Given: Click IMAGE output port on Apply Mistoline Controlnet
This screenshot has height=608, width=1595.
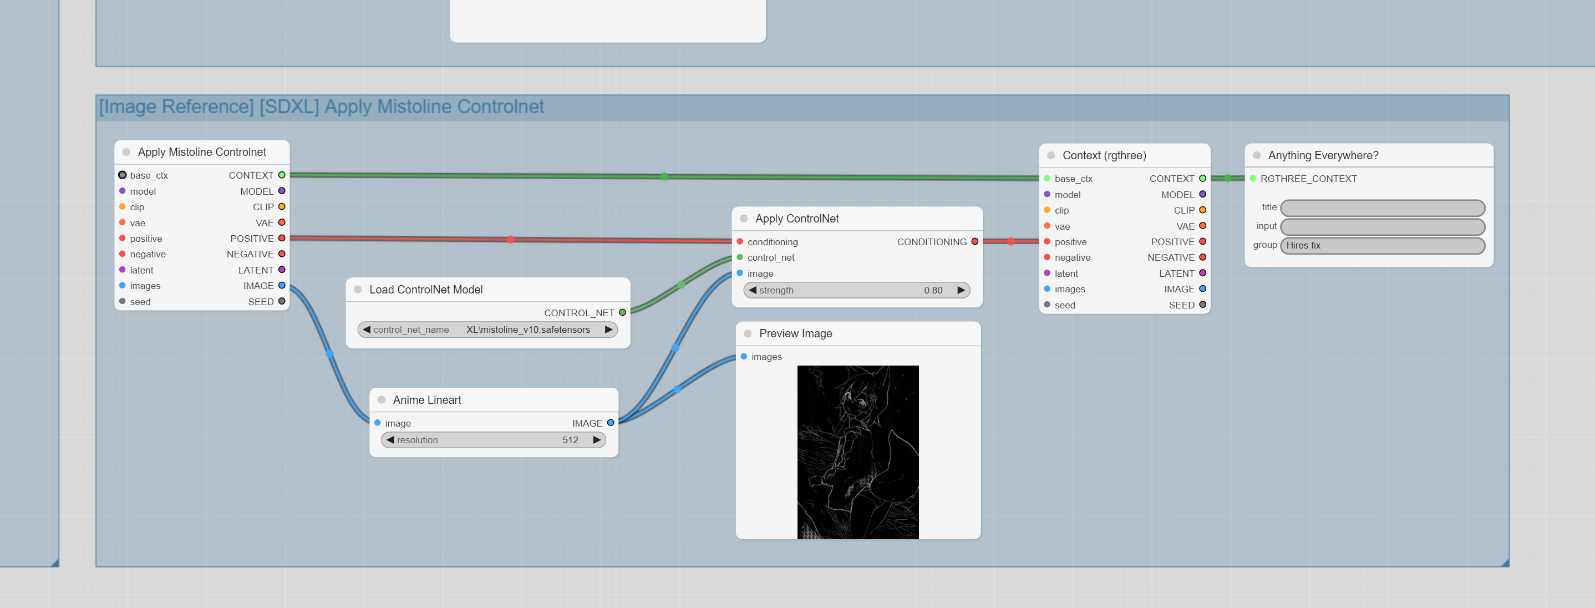Looking at the screenshot, I should pyautogui.click(x=282, y=286).
